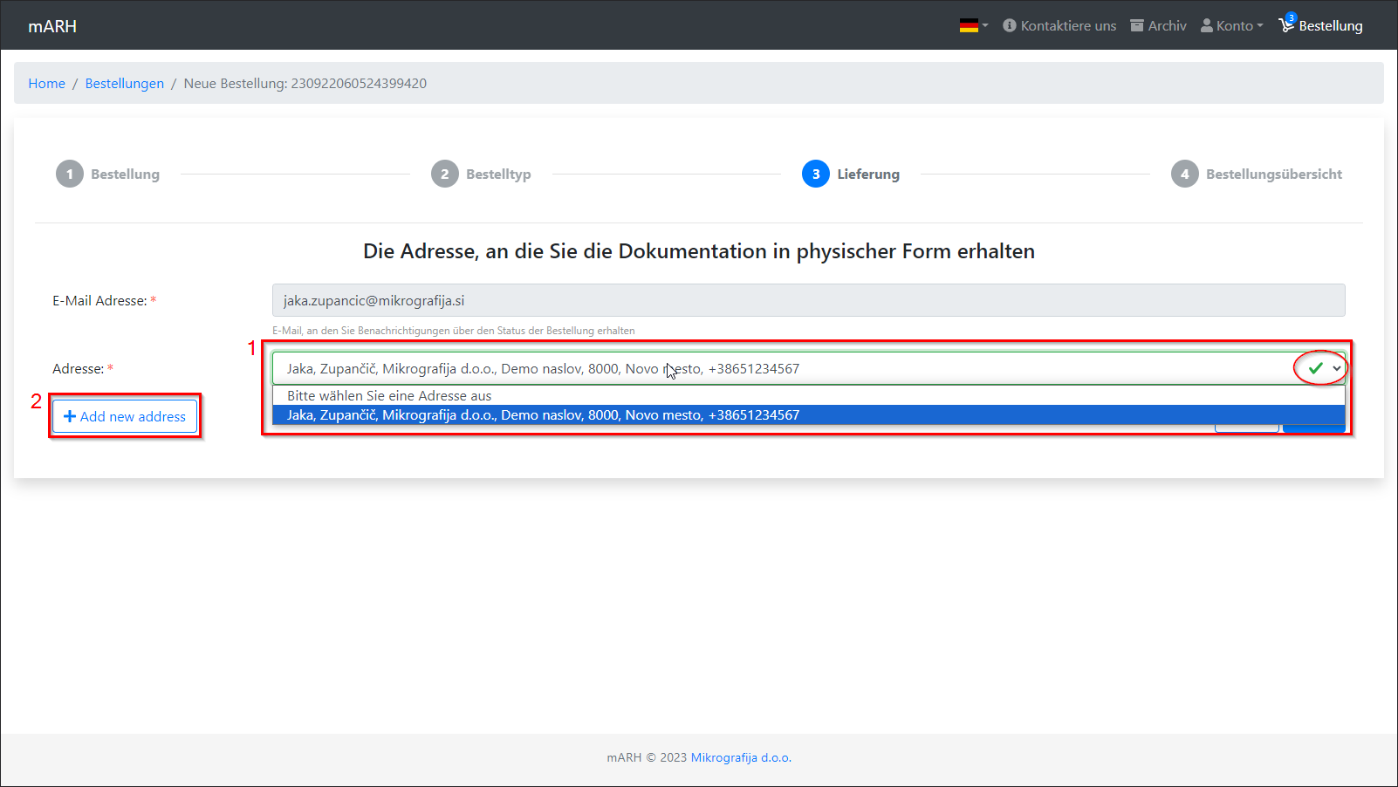Click step 3 Lieferung circle
The image size is (1398, 787).
tap(815, 174)
